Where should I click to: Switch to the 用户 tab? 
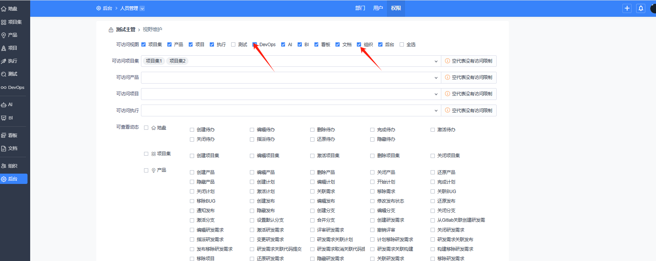coord(378,8)
